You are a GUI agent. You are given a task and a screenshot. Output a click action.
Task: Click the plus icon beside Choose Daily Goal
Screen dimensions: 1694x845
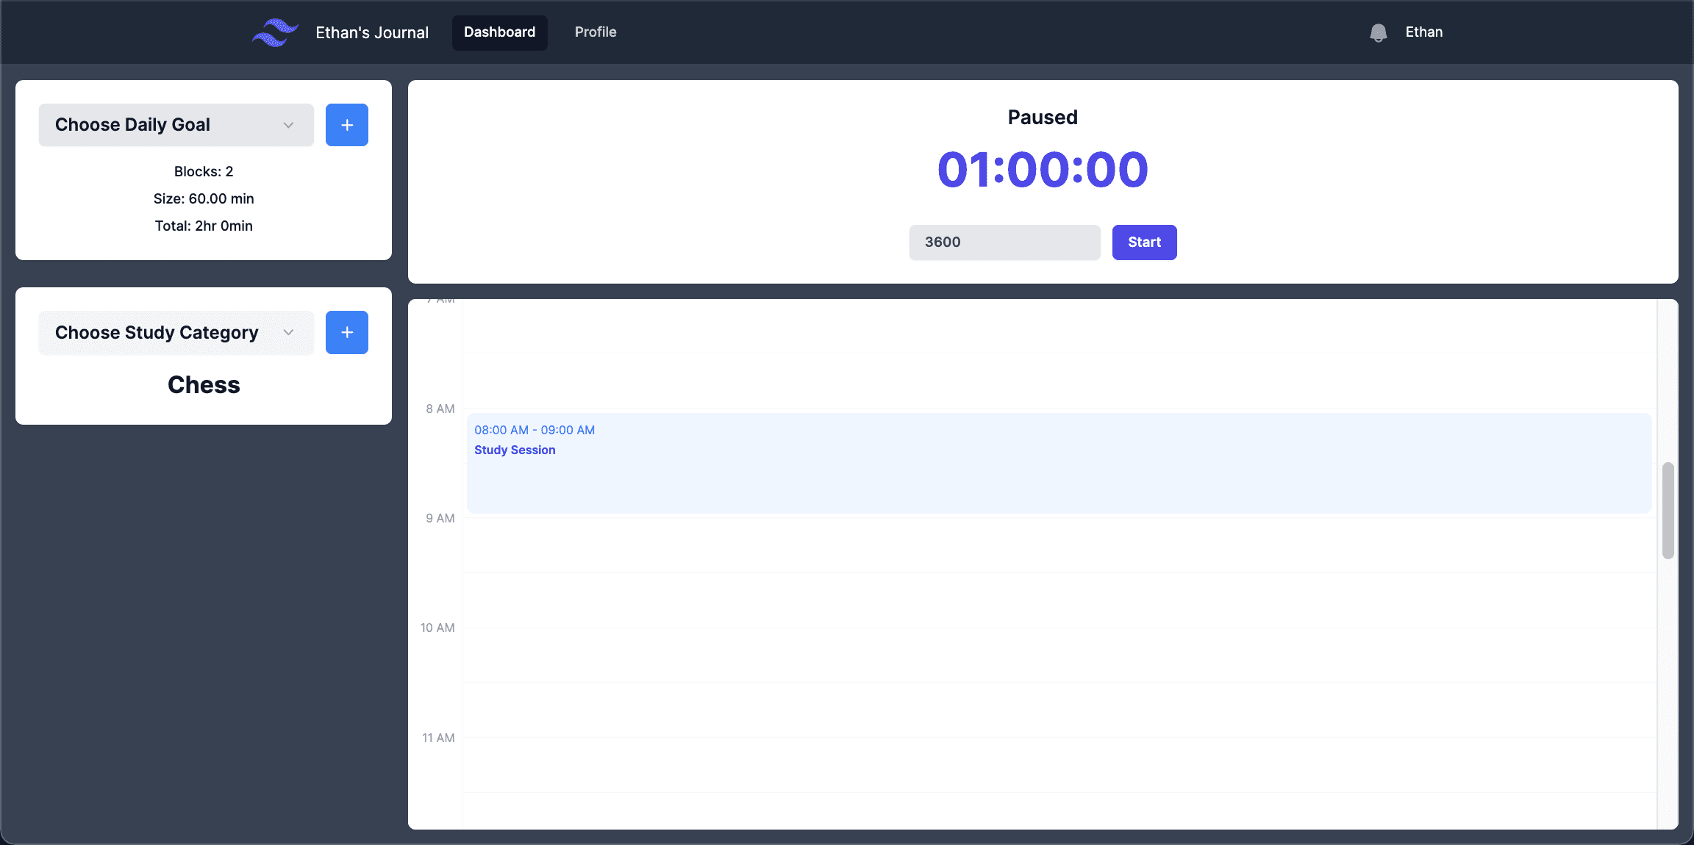pyautogui.click(x=346, y=124)
